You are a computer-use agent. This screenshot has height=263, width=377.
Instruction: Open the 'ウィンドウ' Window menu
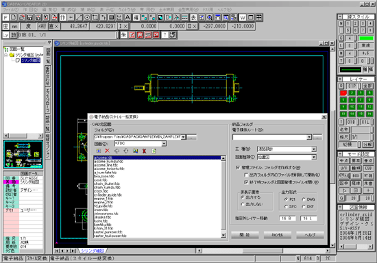click(127, 10)
